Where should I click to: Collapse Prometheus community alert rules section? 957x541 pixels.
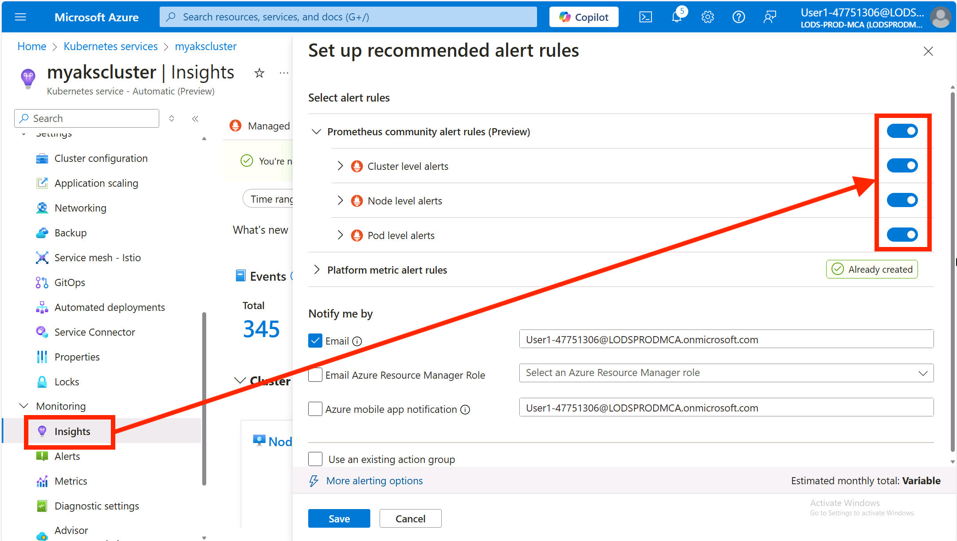coord(316,132)
